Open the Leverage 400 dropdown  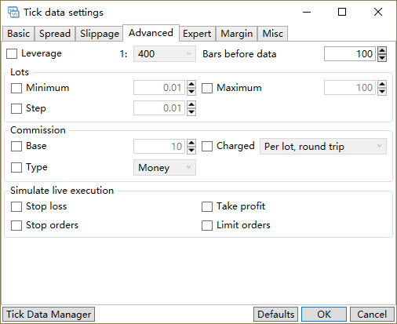pyautogui.click(x=165, y=54)
